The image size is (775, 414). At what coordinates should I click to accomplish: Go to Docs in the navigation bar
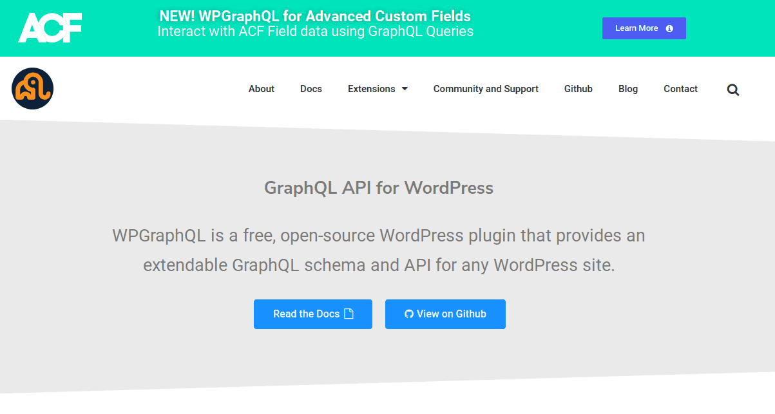click(311, 89)
